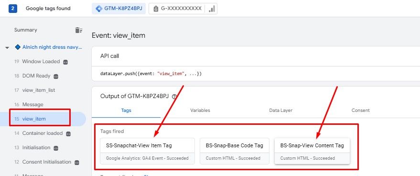Open the SS-Snapchat-View Item Tag card
This screenshot has width=420, height=176.
point(147,151)
